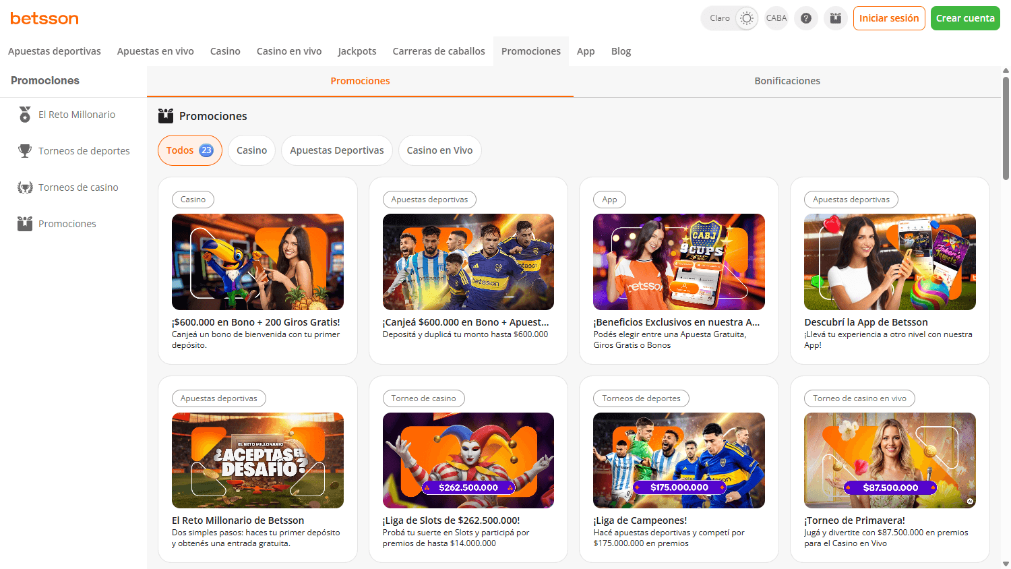Navigate to Carreras de caballos
1011x569 pixels.
pyautogui.click(x=439, y=51)
